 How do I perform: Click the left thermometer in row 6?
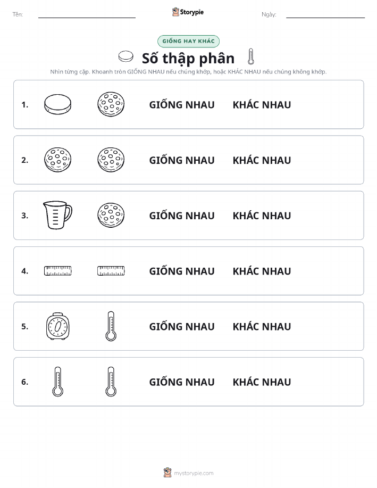point(58,382)
